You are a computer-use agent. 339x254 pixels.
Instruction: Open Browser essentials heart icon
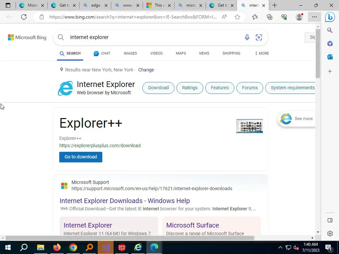click(x=284, y=17)
